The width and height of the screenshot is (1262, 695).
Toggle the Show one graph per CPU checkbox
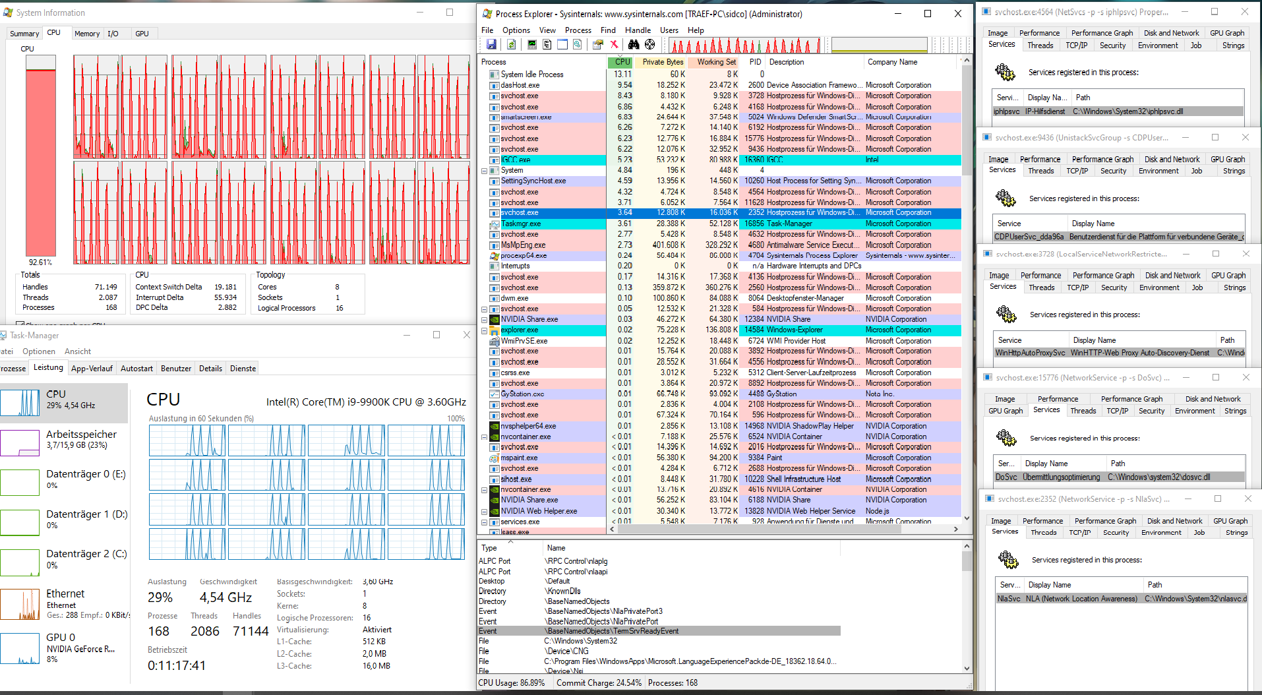[20, 324]
